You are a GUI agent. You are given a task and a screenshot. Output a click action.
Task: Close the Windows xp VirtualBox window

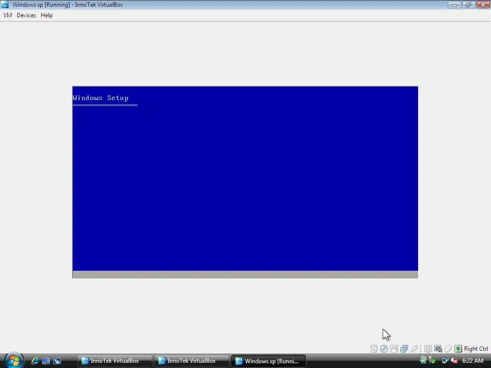point(483,4)
